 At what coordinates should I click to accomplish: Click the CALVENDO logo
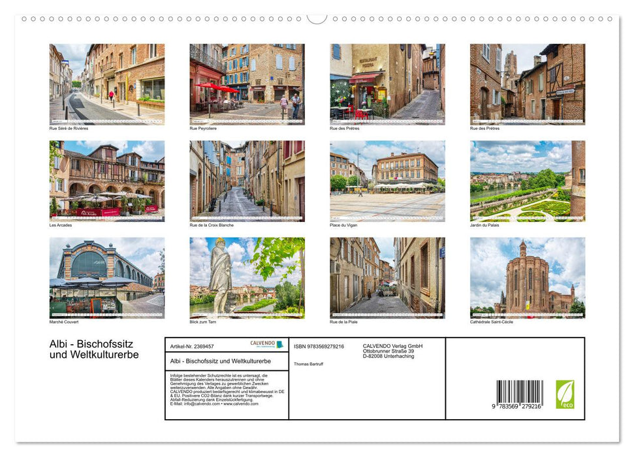pyautogui.click(x=266, y=344)
